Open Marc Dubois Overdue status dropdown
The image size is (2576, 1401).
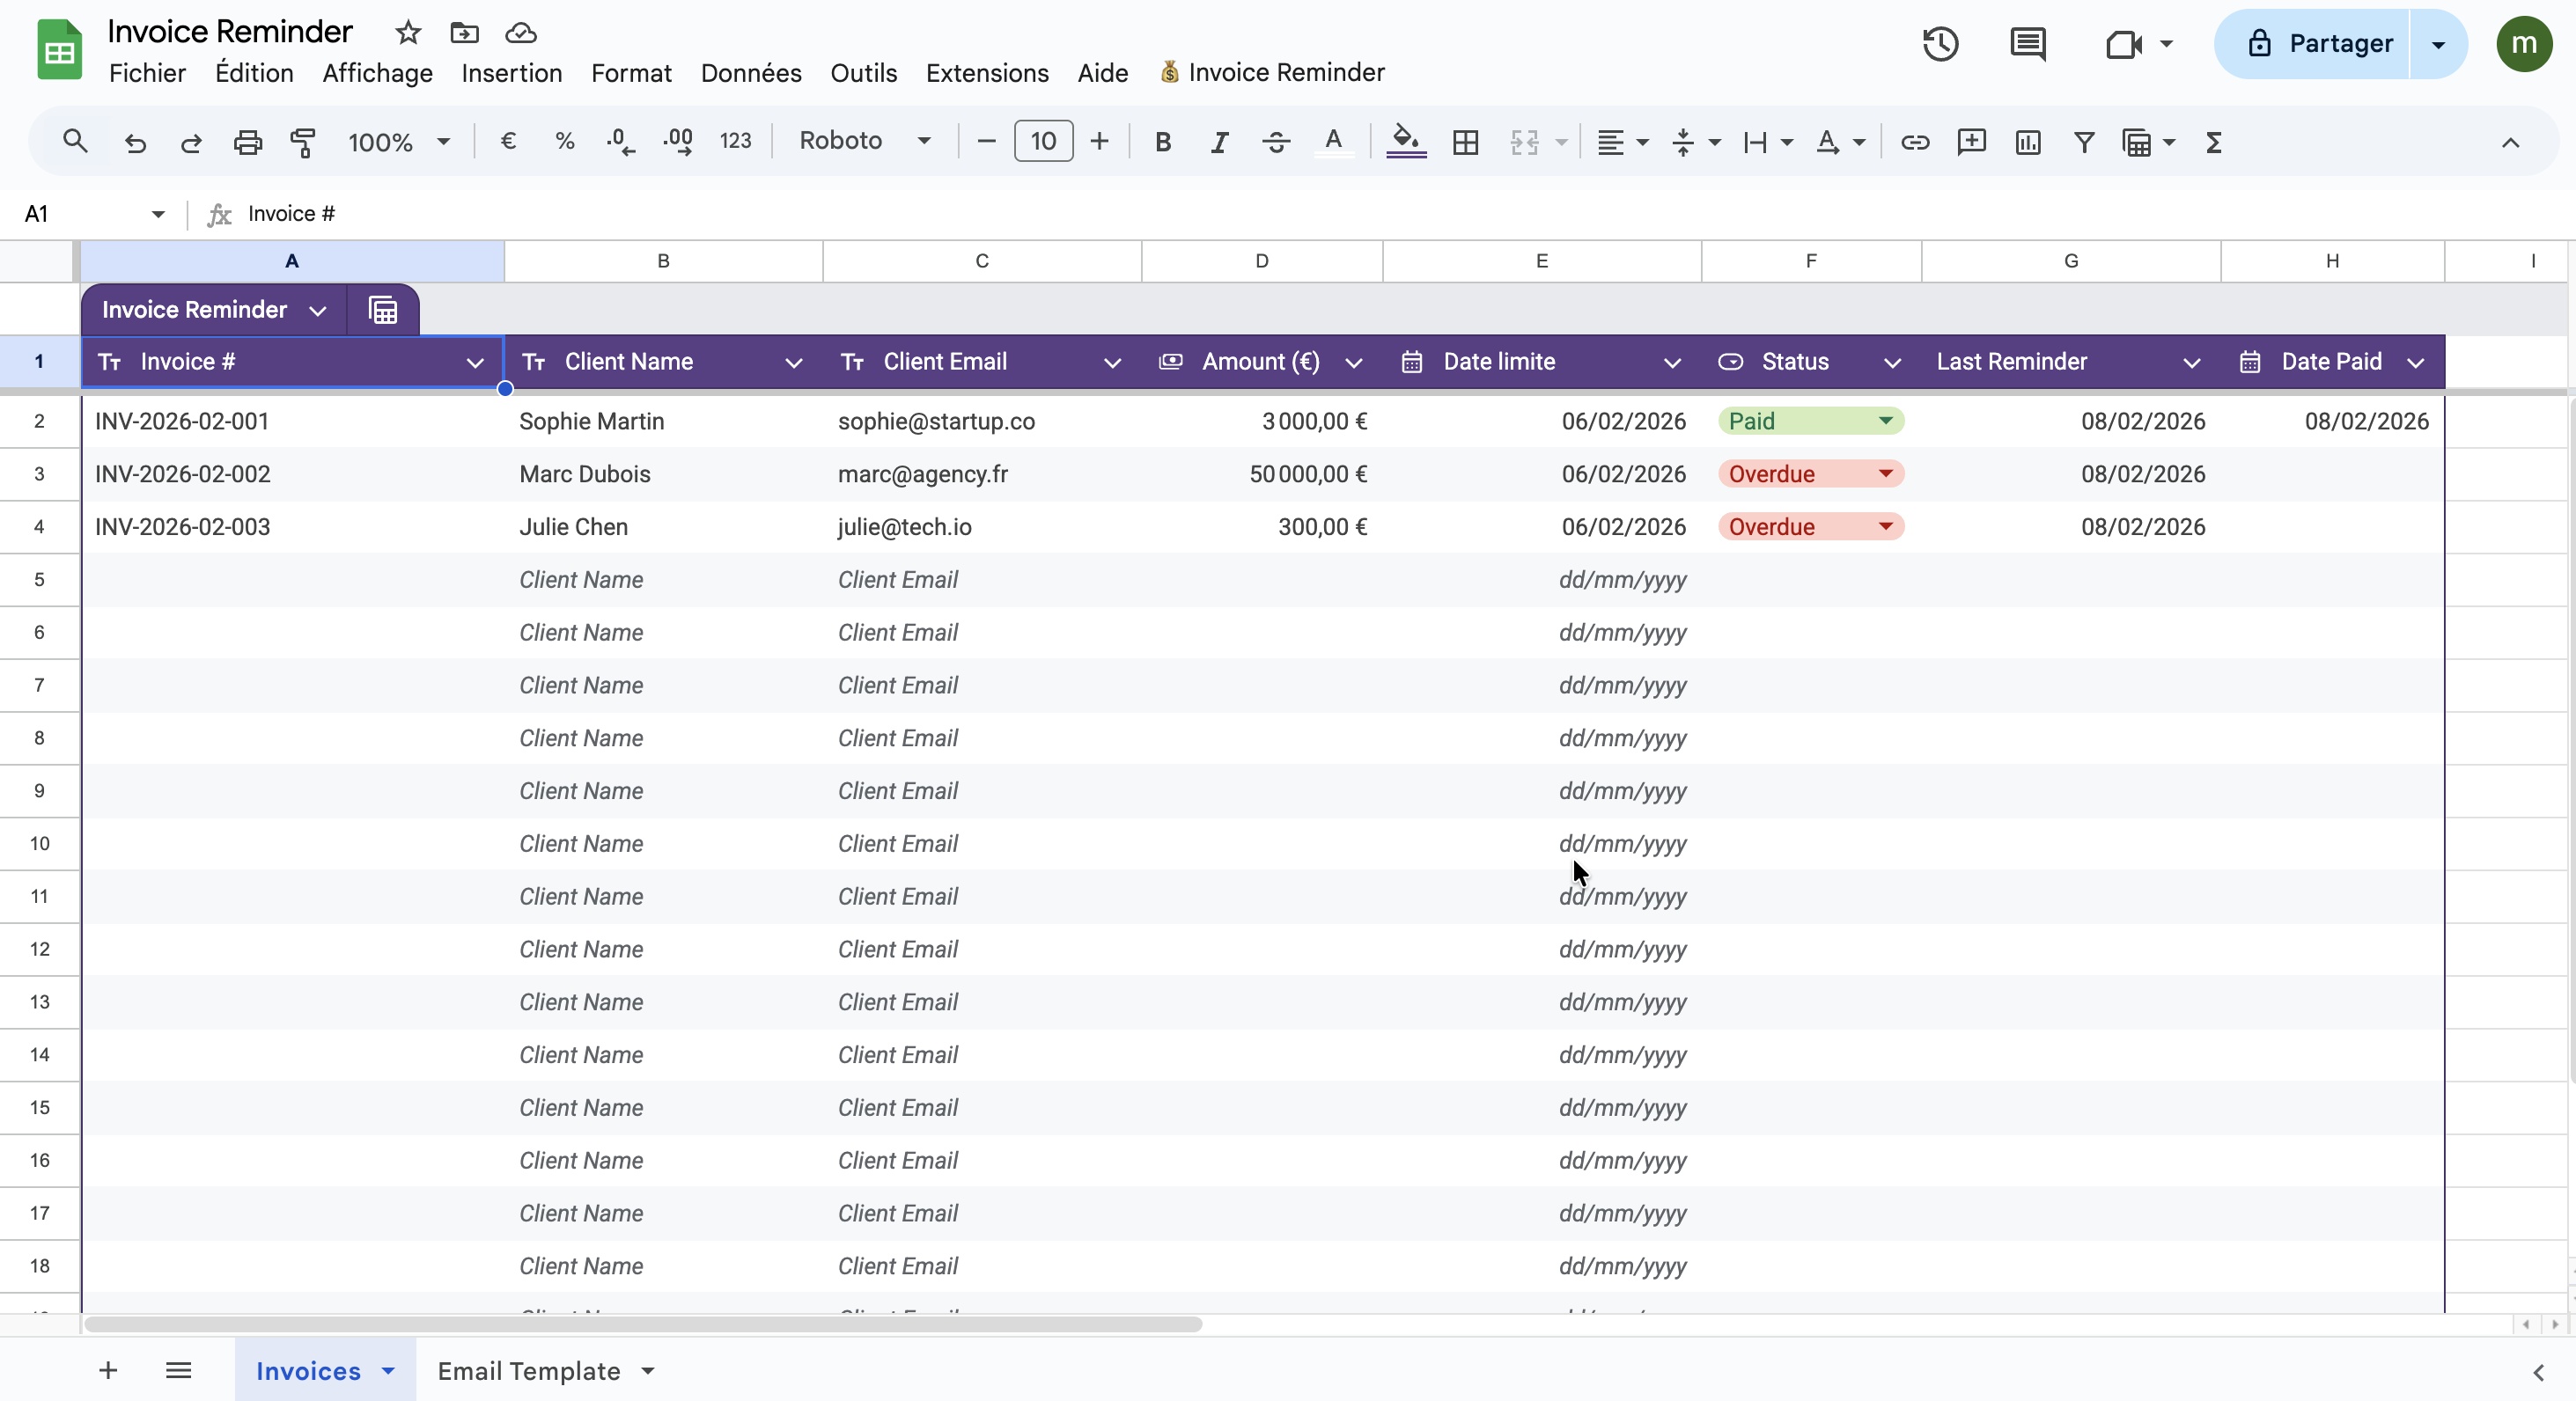point(1885,473)
